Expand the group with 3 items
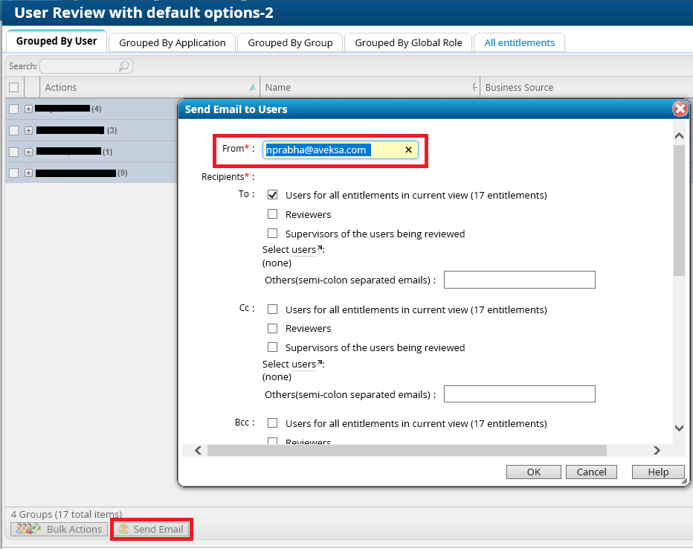Screen dimensions: 693x549 coord(29,130)
